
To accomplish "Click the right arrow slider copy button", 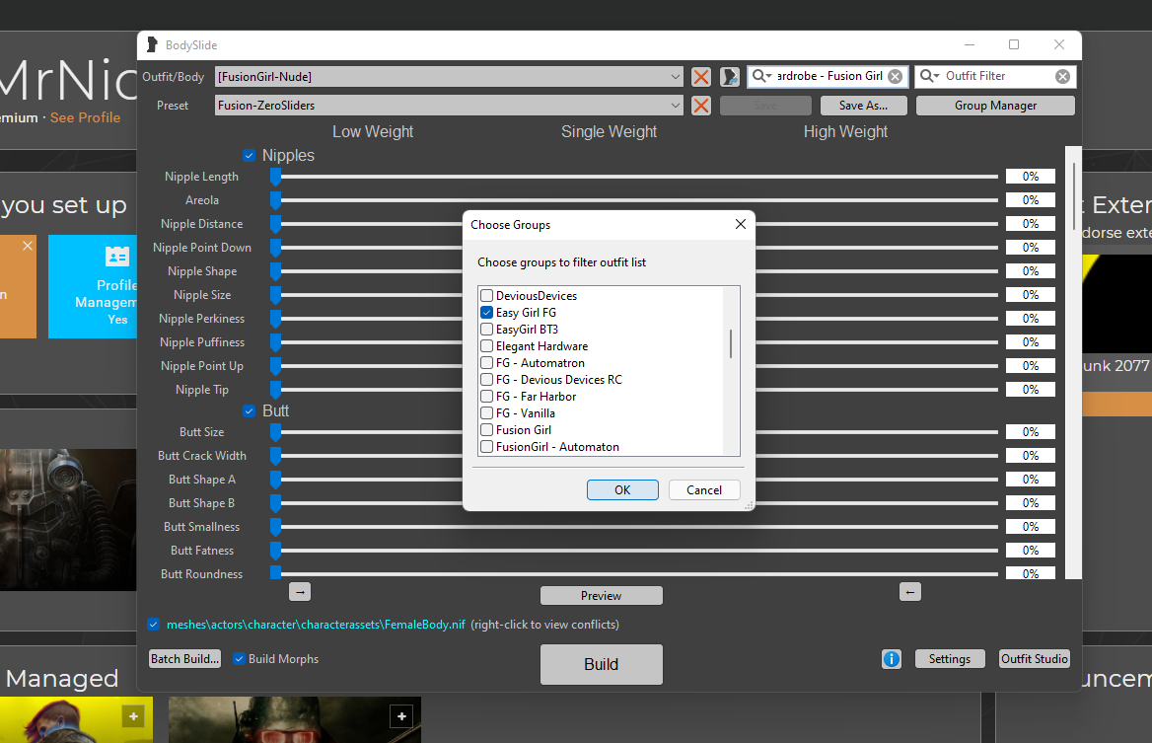I will point(300,592).
